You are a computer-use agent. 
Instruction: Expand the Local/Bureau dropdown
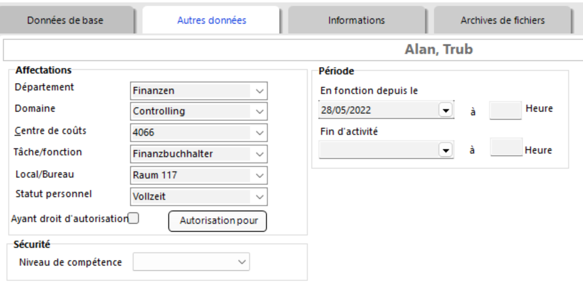click(x=259, y=176)
